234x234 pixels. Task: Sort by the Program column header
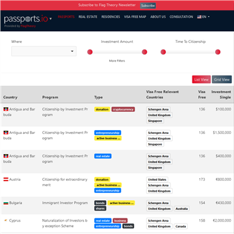pyautogui.click(x=50, y=97)
